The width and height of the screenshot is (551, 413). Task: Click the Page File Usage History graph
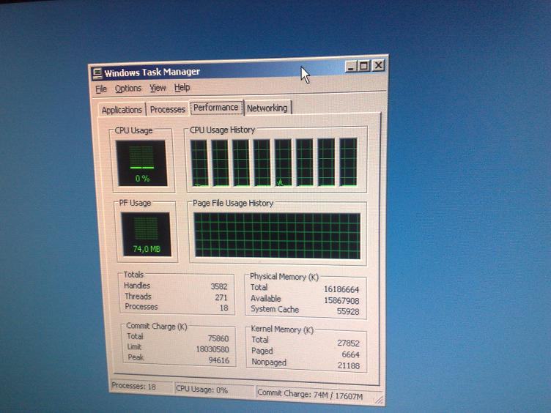point(277,235)
